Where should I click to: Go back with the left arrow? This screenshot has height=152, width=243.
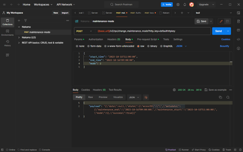(x=11, y=5)
